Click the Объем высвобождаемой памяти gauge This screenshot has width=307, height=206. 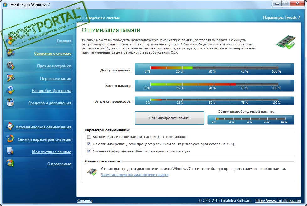tap(251, 120)
